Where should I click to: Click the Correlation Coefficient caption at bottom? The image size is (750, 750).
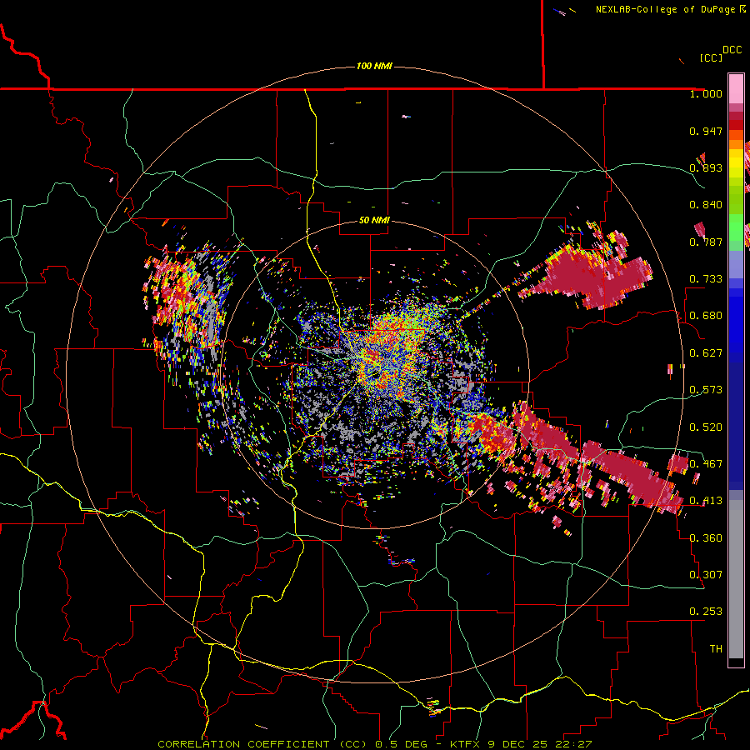point(374,744)
